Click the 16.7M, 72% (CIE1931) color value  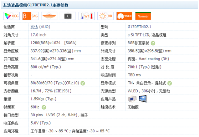[x=51, y=91]
